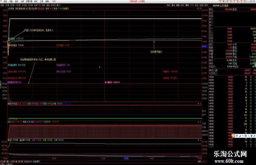Viewport: 256px width, 165px height.
Task: Switch to the 15分钟 period tab
Action: pos(18,5)
